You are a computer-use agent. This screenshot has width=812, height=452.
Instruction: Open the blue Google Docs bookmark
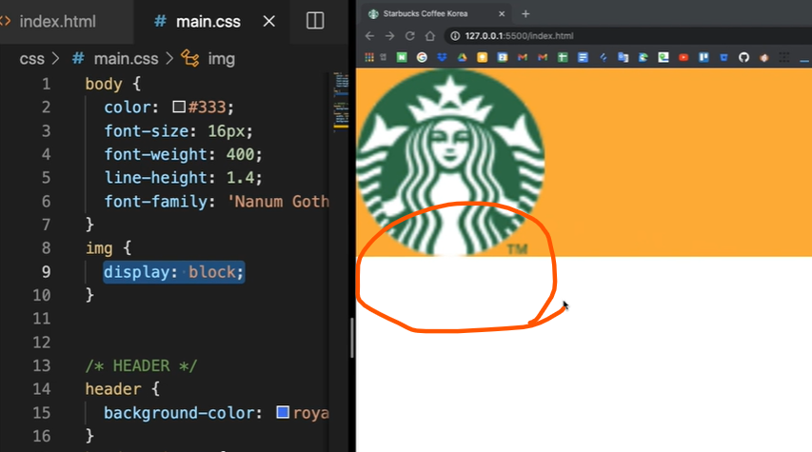click(x=584, y=57)
